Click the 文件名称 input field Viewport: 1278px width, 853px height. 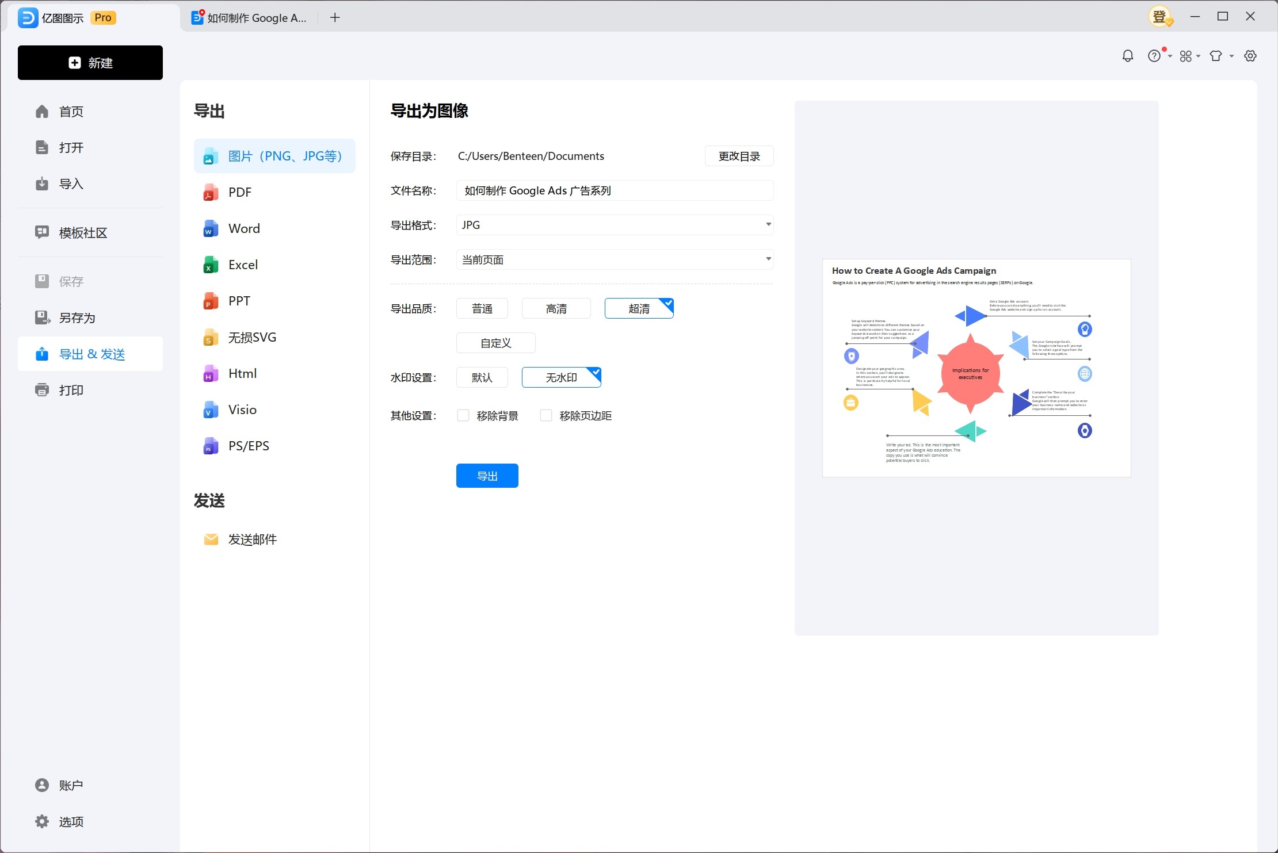point(615,190)
